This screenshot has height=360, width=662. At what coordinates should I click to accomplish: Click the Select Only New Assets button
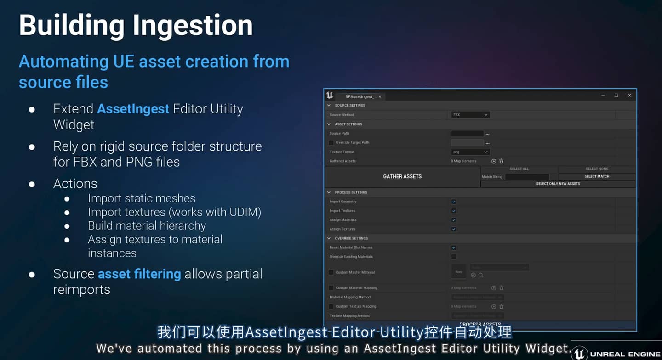[x=558, y=184]
